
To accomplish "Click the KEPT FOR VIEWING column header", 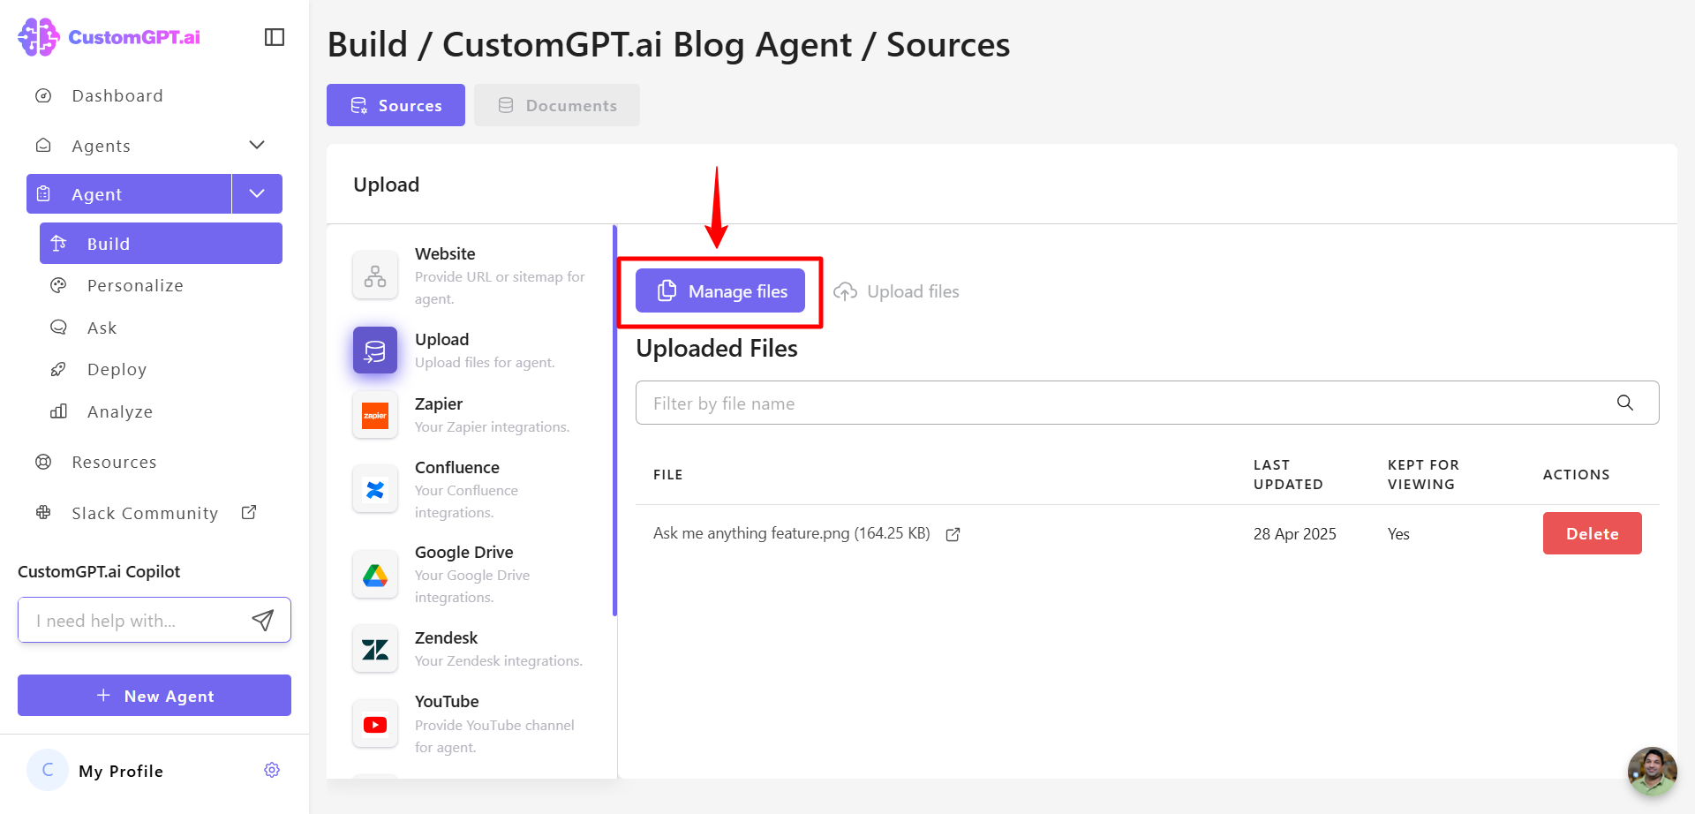I will point(1423,474).
